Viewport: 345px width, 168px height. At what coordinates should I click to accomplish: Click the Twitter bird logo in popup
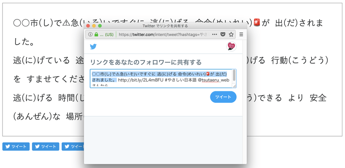point(93,46)
